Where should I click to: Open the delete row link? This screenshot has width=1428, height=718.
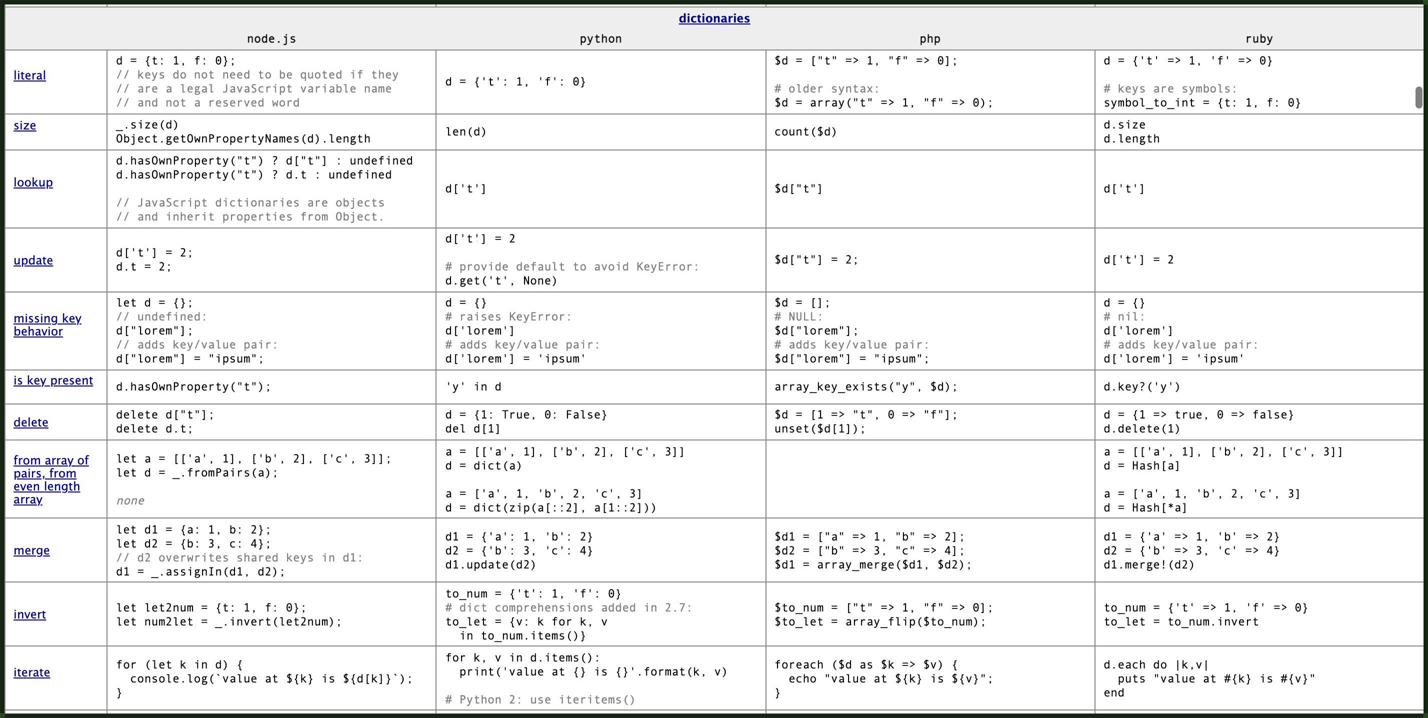[31, 422]
